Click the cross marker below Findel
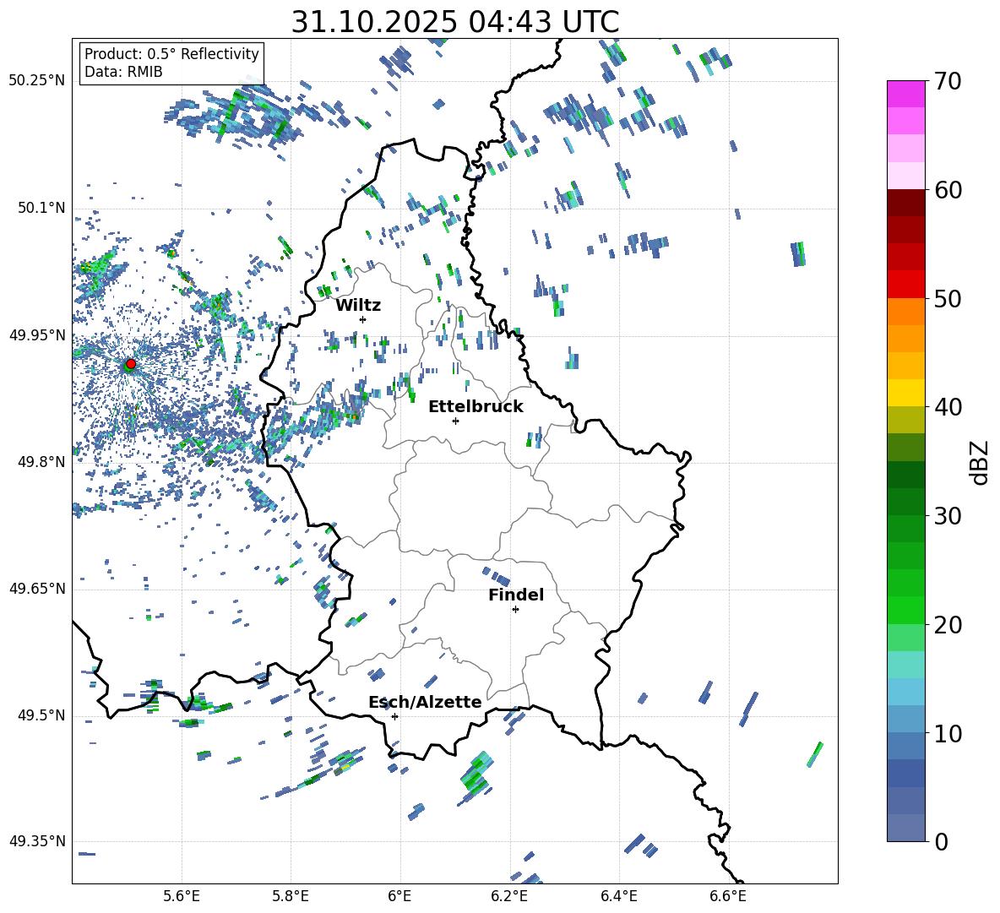1000x913 pixels. point(515,609)
